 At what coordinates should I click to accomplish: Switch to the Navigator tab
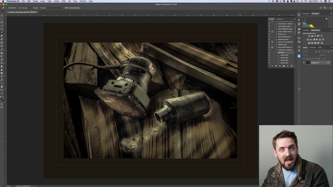point(306,14)
